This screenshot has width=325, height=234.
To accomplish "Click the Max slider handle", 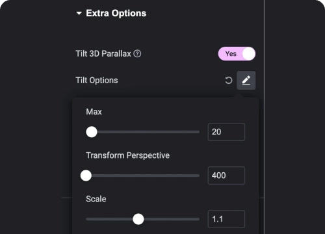I will 92,132.
